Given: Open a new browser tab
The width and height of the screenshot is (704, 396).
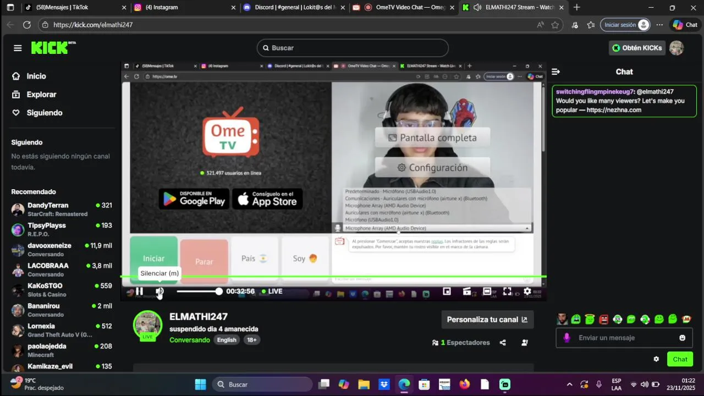Looking at the screenshot, I should pos(576,8).
